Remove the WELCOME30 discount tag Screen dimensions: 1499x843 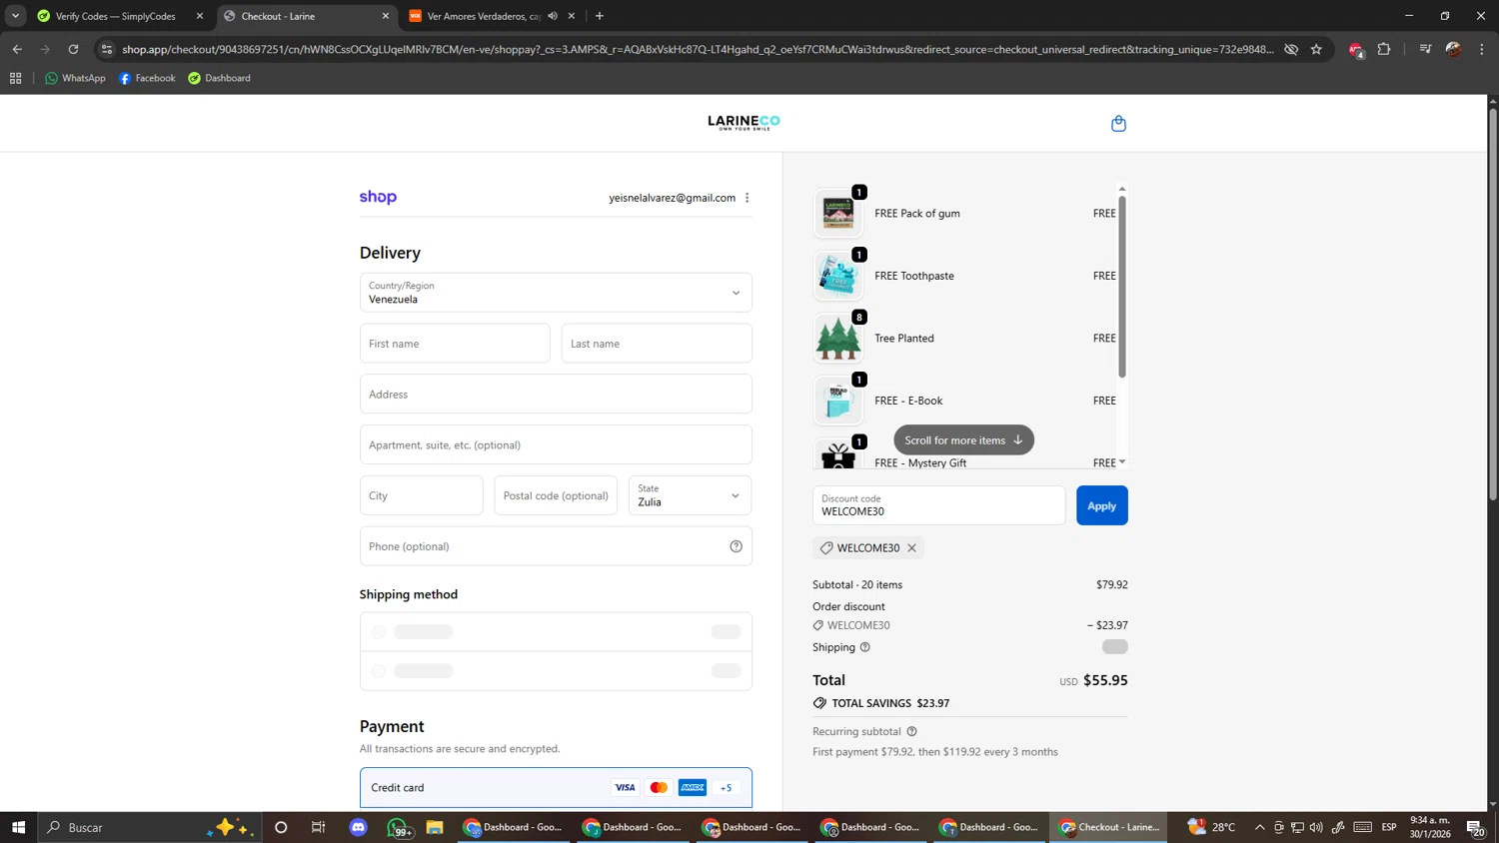click(x=911, y=548)
